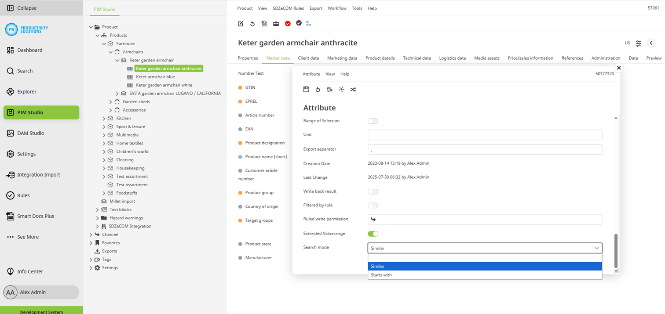Screen dimensions: 665x314
Task: Click the red checkmark status icon
Action: pyautogui.click(x=288, y=24)
